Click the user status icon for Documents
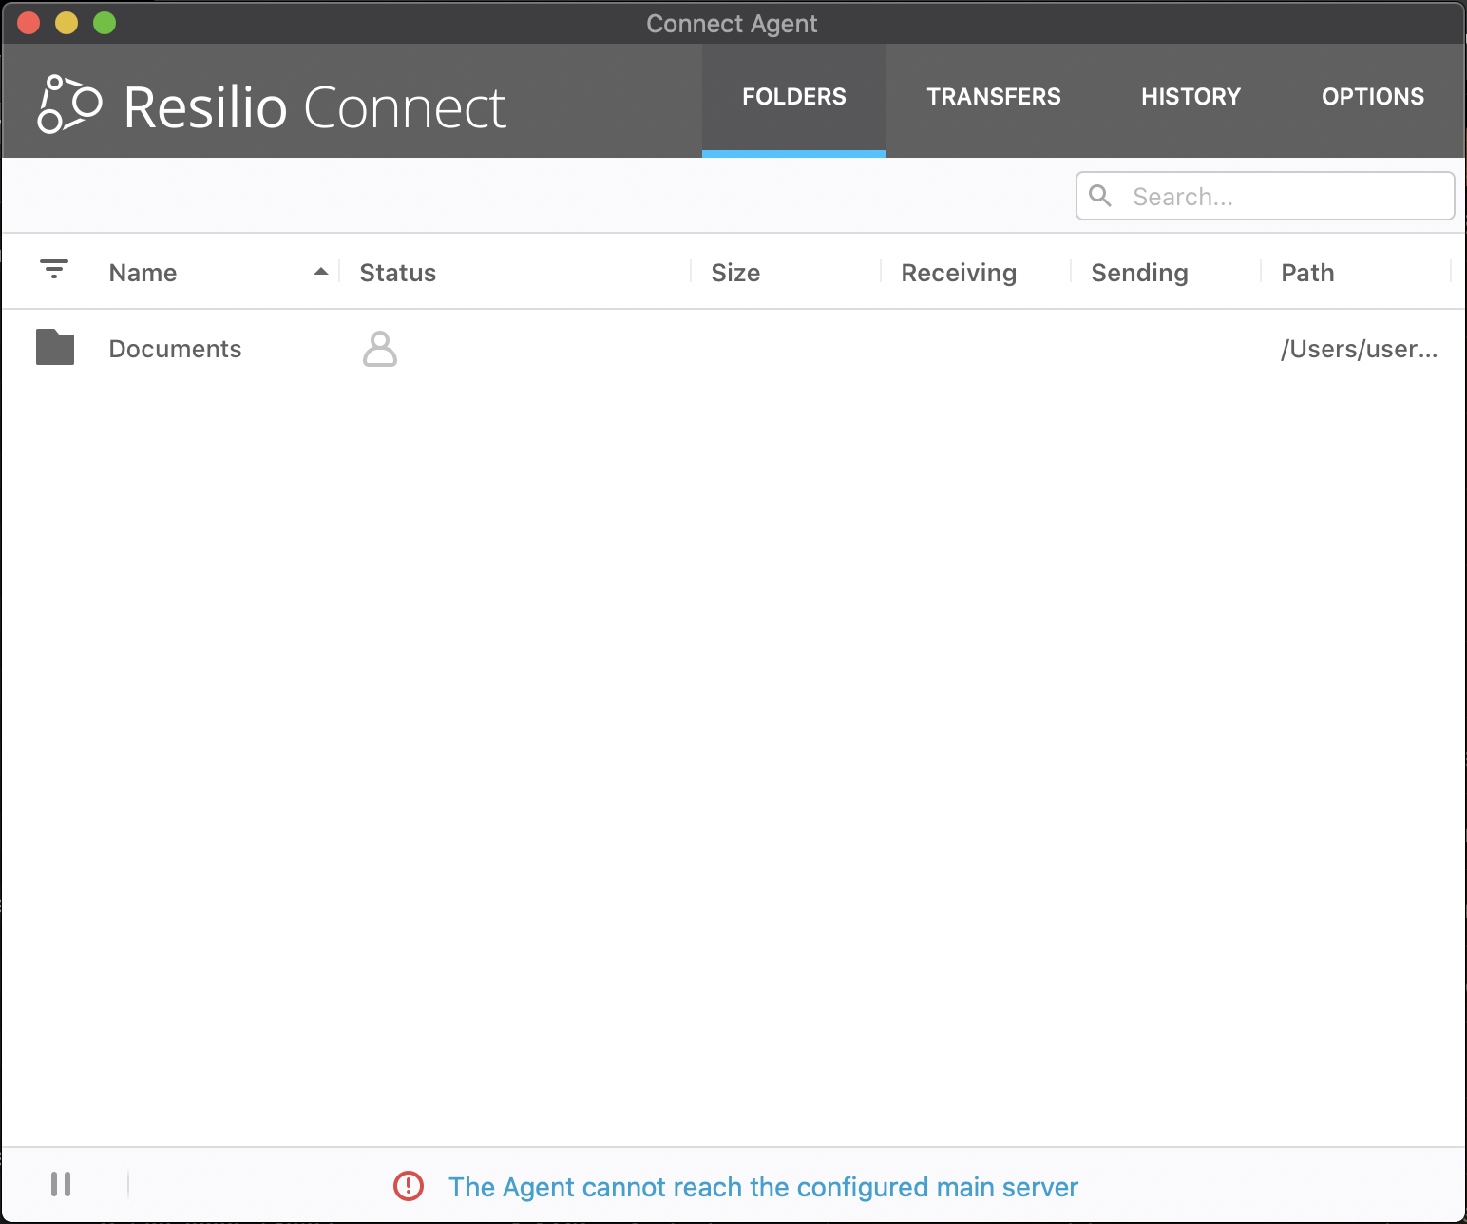Image resolution: width=1467 pixels, height=1224 pixels. coord(379,349)
